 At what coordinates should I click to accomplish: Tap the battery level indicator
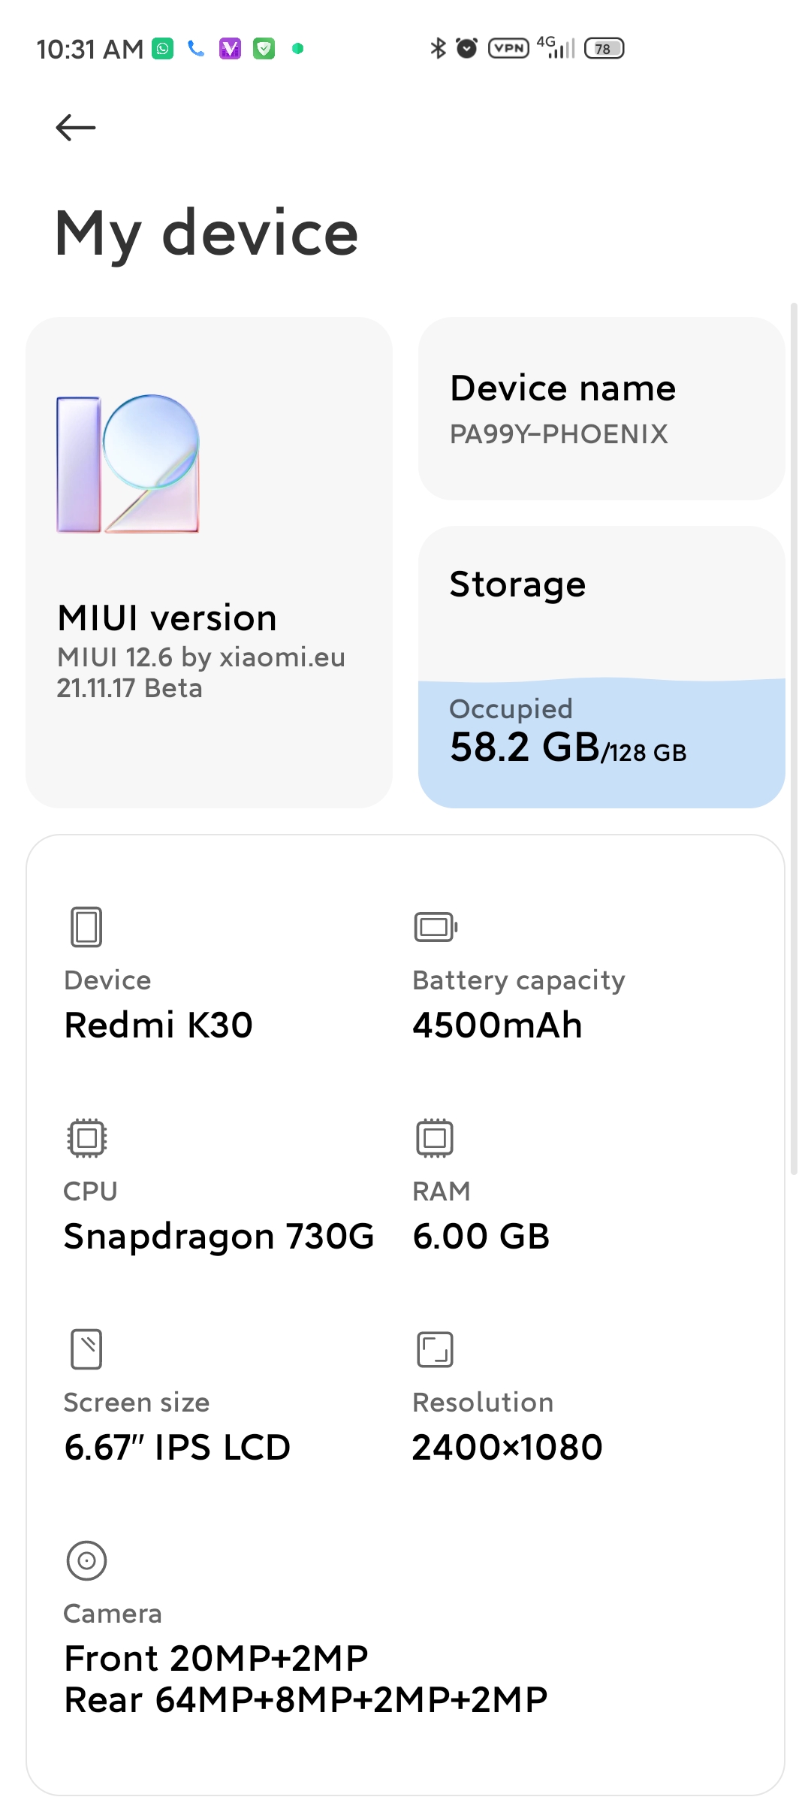(x=604, y=49)
